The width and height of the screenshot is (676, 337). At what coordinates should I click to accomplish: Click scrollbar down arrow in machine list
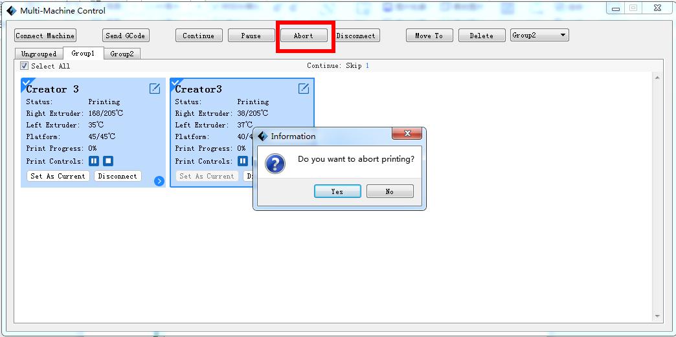click(657, 316)
